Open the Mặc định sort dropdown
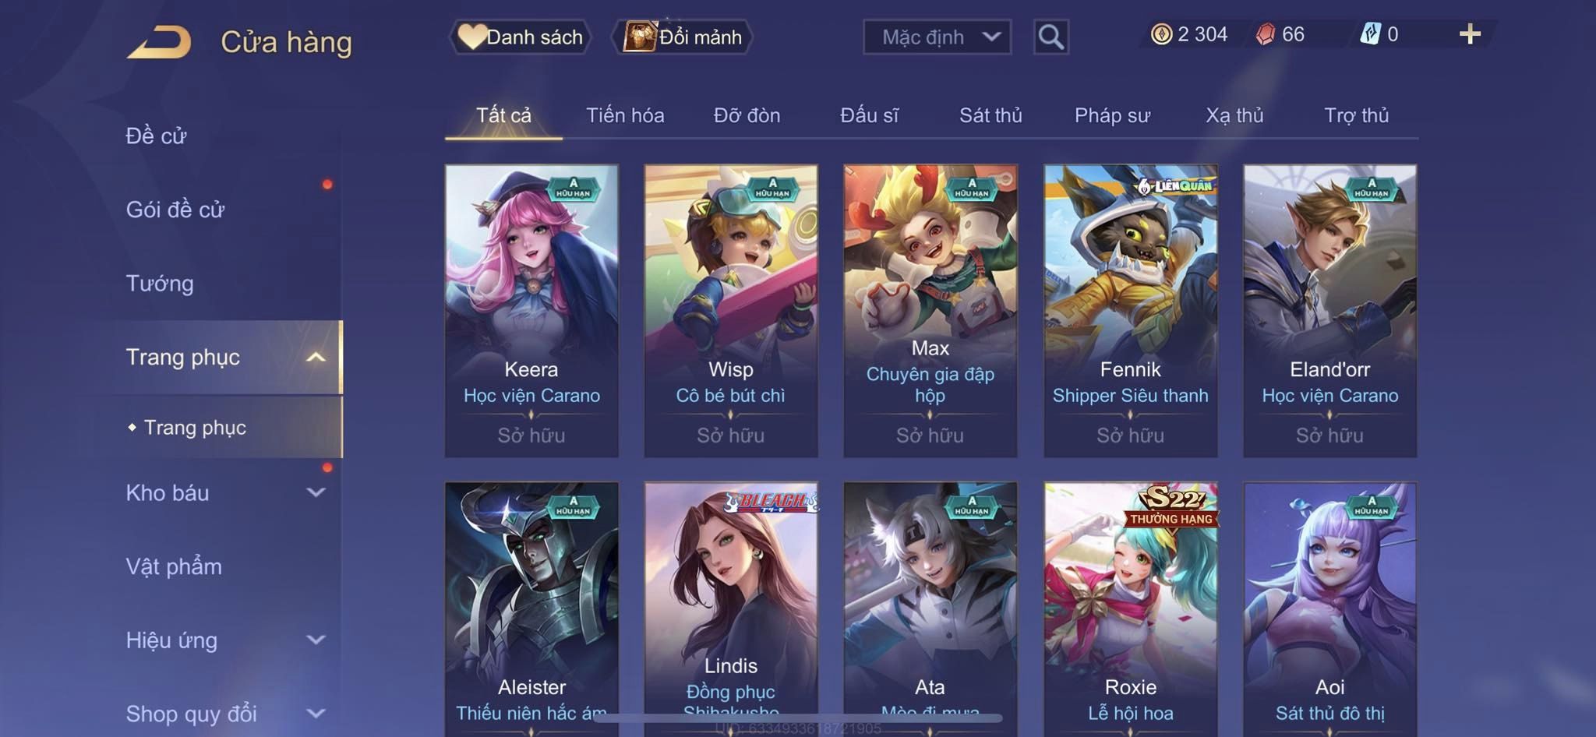 [937, 37]
